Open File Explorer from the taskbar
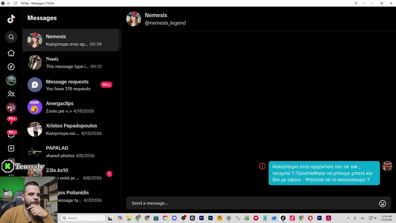The image size is (396, 223). point(129,218)
